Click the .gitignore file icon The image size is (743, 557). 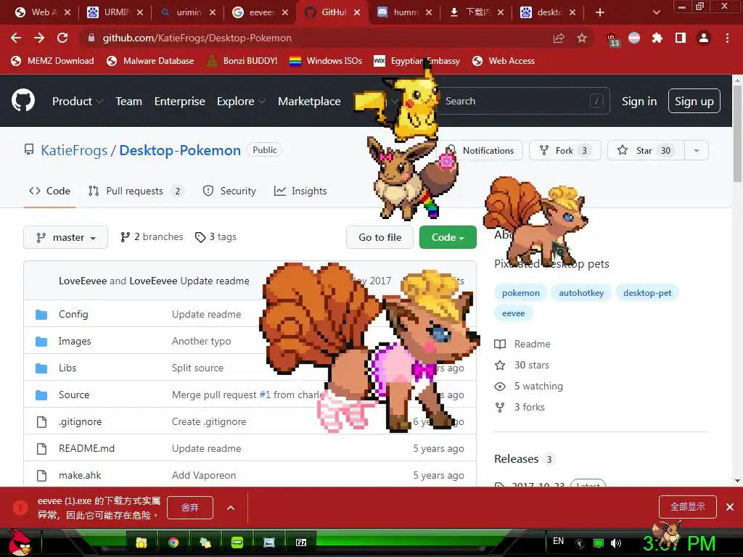click(x=41, y=422)
